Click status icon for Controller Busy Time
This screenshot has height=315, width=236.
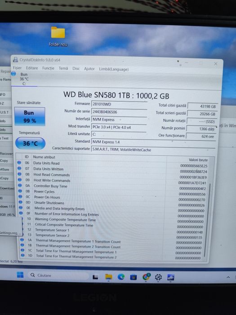[20, 185]
